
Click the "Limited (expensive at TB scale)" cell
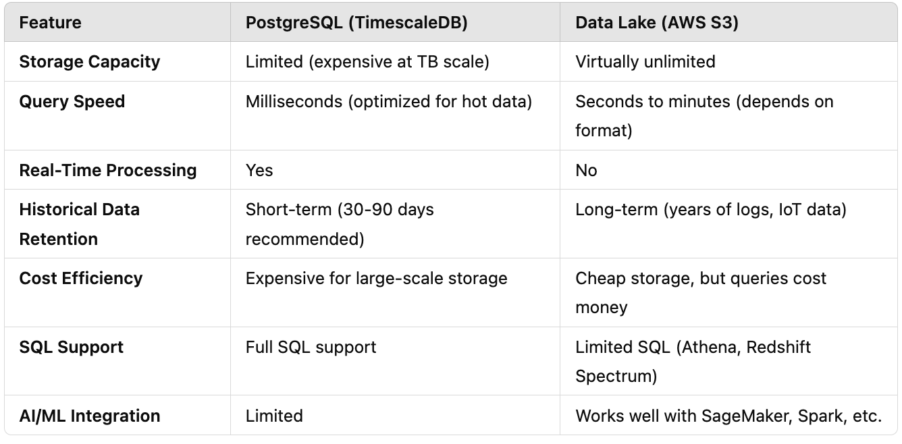click(367, 62)
